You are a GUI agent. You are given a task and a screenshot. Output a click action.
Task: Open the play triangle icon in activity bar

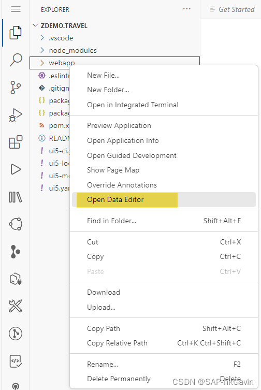16,169
